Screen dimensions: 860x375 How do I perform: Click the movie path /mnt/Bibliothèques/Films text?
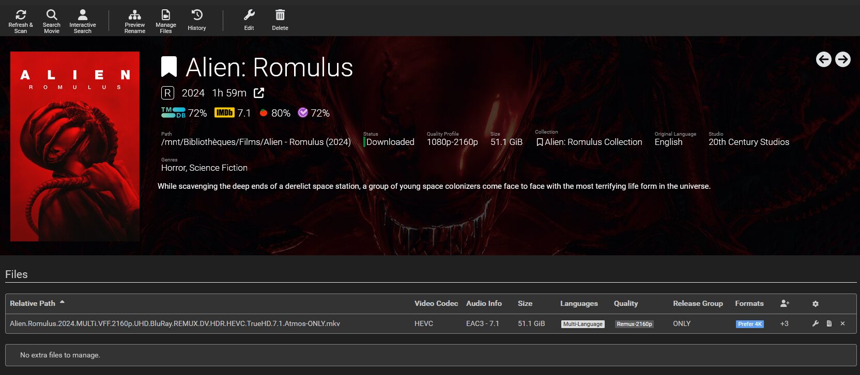coord(256,142)
